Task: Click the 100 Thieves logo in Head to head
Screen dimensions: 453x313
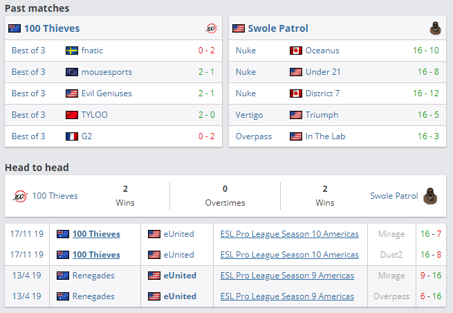Action: pyautogui.click(x=19, y=196)
